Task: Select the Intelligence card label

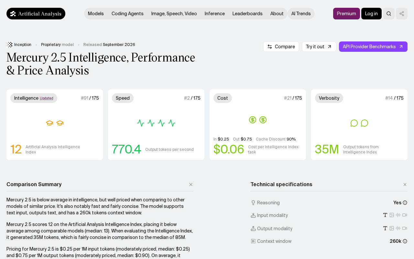Action: (34, 98)
